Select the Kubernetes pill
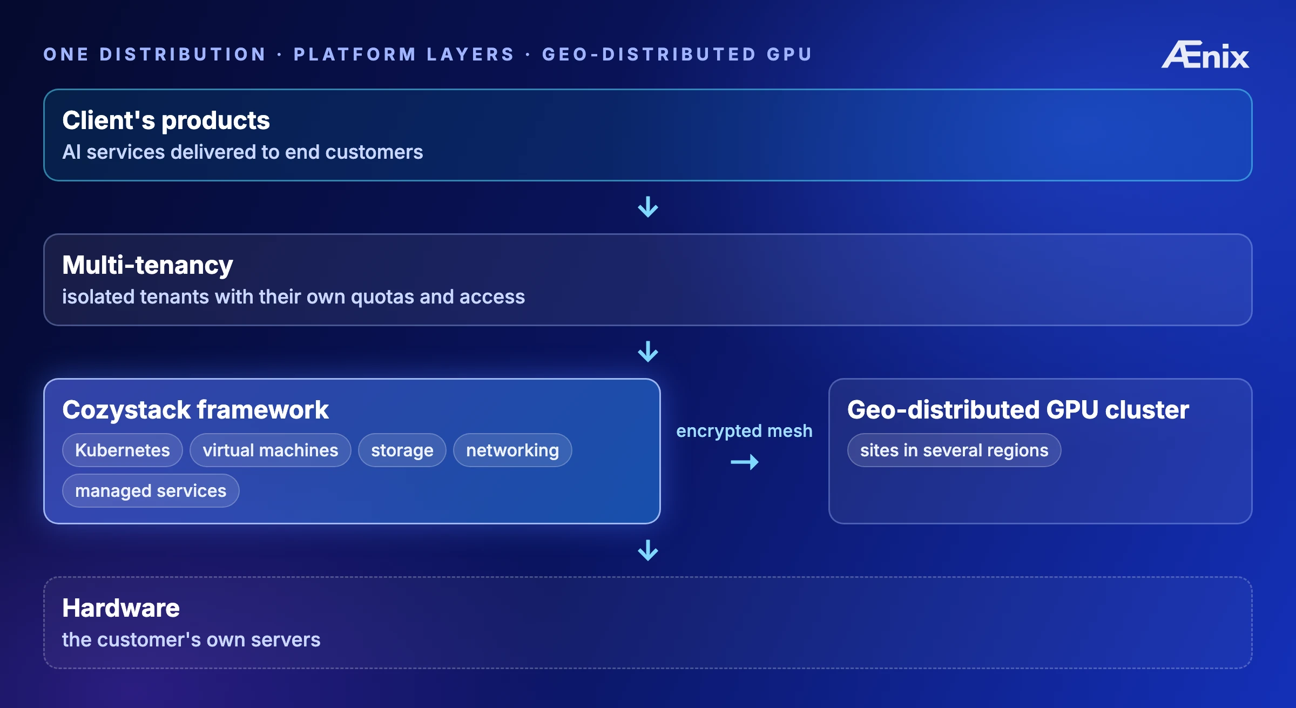 (123, 450)
